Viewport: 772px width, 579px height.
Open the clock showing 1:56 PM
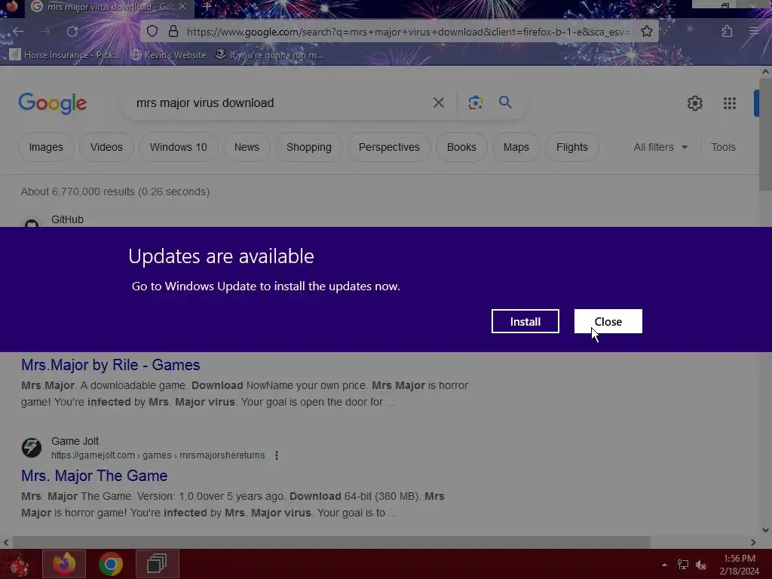coord(740,565)
